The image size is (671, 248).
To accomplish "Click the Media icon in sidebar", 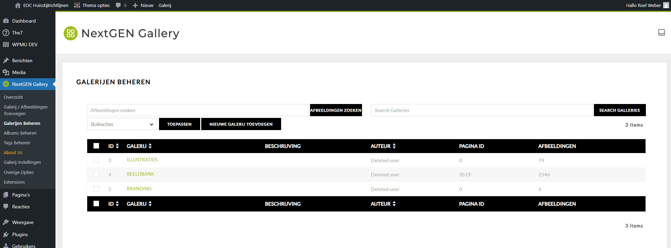I will tap(6, 72).
